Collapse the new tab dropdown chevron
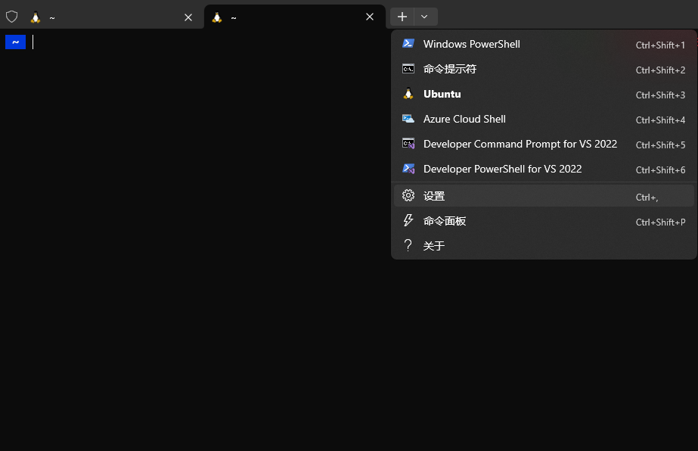 point(425,17)
